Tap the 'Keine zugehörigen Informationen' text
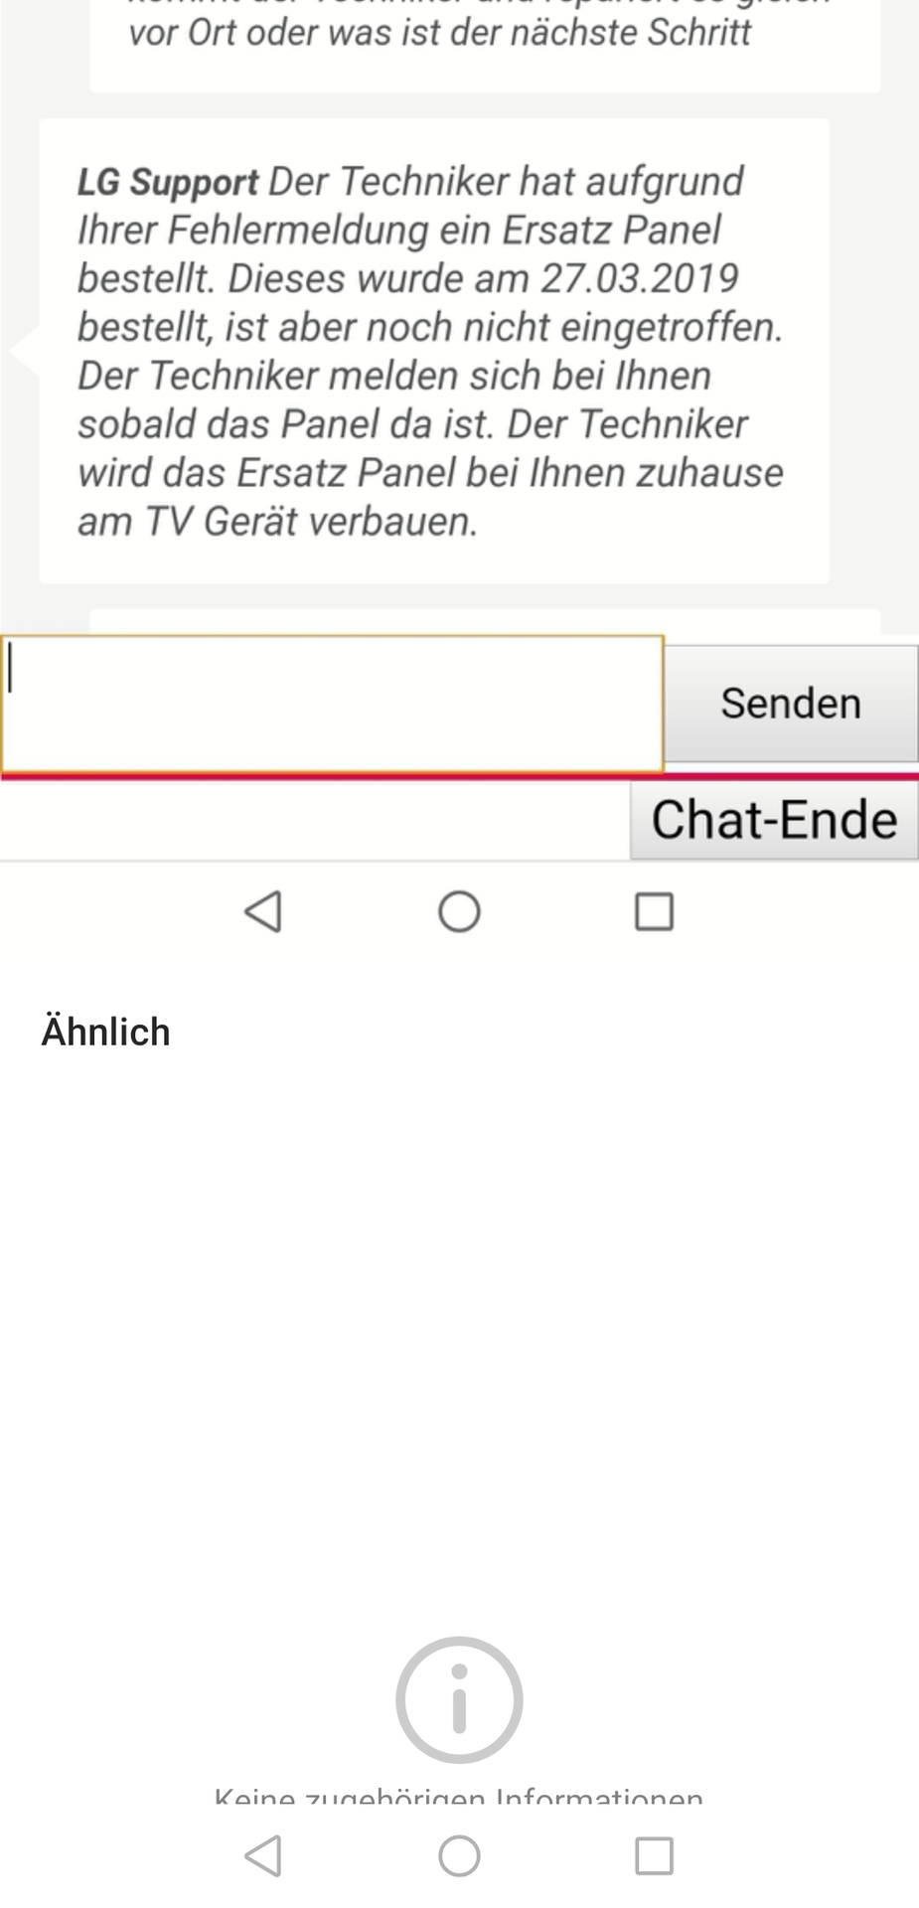This screenshot has width=919, height=1908. (x=459, y=1797)
